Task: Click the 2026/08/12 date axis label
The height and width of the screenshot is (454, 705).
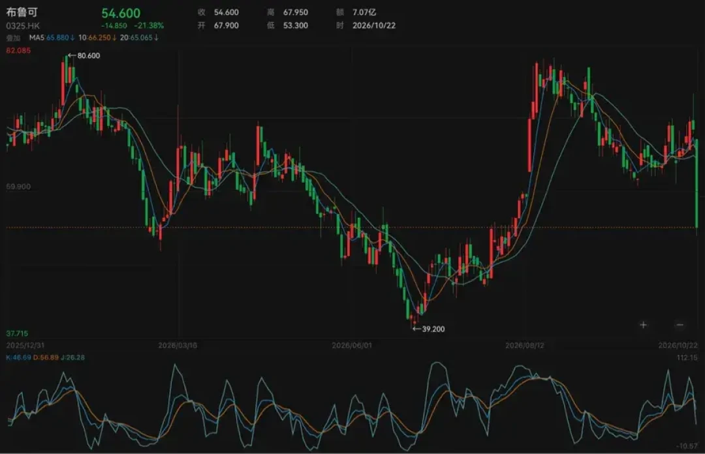Action: coord(525,345)
